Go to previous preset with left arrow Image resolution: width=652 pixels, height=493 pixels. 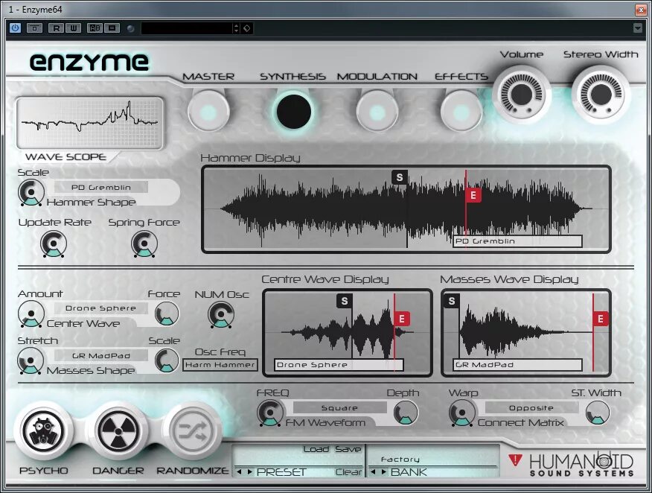click(239, 472)
